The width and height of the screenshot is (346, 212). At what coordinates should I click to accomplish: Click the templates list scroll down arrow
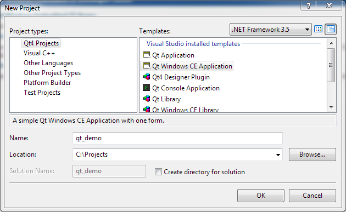click(331, 107)
